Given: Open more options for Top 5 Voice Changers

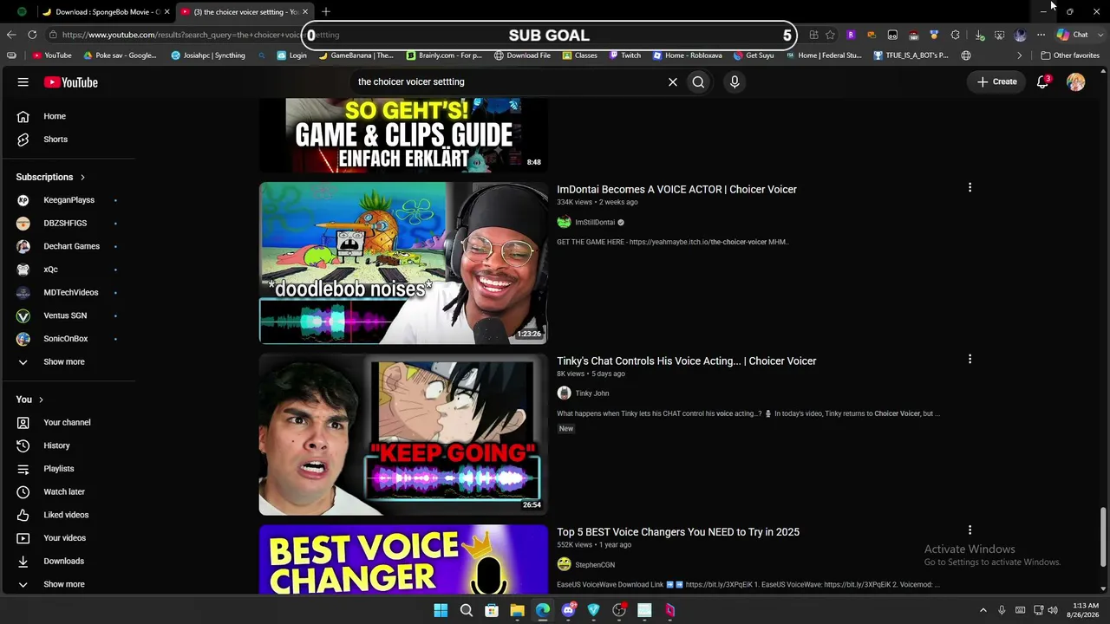Looking at the screenshot, I should 970,530.
